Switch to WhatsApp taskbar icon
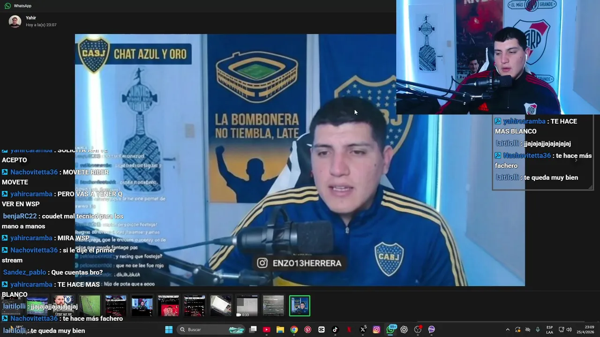Viewport: 600px width, 337px height. [x=390, y=330]
